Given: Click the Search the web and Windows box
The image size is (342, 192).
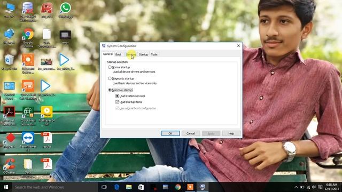Looking at the screenshot, I should pyautogui.click(x=55, y=187).
